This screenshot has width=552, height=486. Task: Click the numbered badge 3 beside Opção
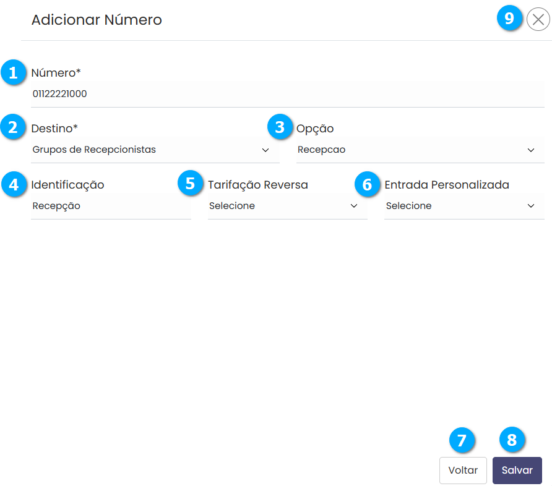(280, 127)
